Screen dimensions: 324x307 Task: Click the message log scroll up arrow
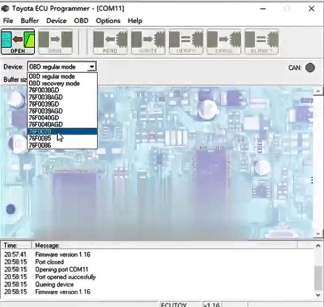(x=318, y=246)
